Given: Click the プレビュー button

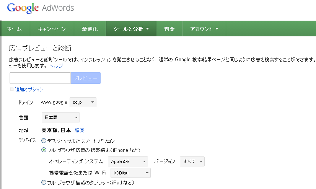Looking at the screenshot, I should coord(85,78).
